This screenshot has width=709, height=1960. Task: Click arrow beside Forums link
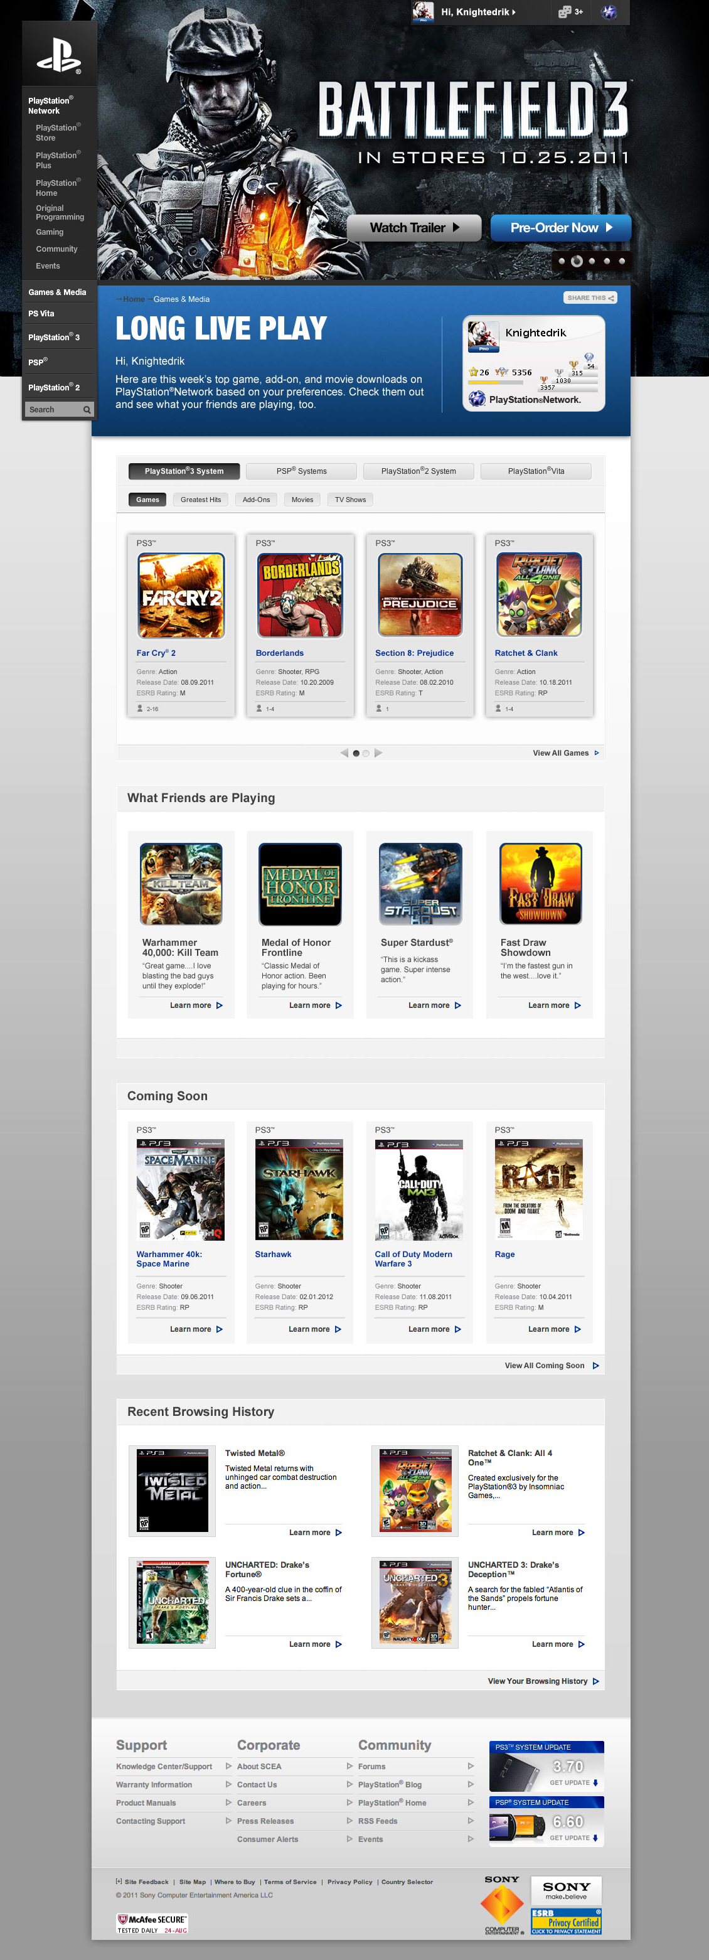pos(470,1766)
